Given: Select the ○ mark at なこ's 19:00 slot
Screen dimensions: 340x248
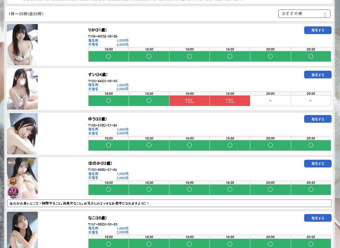Looking at the screenshot, I should (x=189, y=243).
